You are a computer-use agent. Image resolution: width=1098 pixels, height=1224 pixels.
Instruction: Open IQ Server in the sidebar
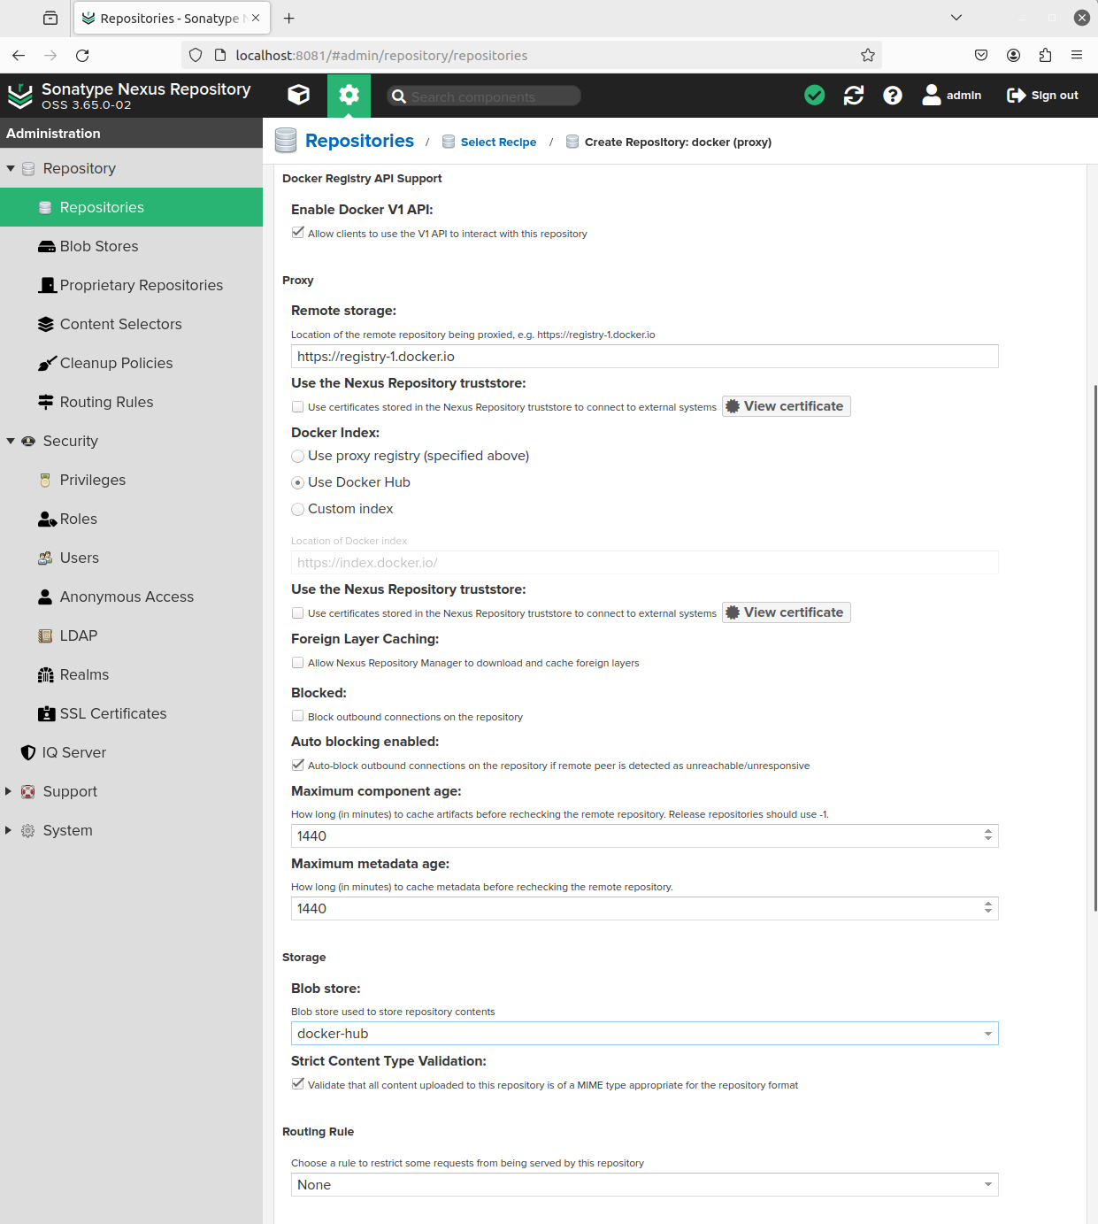131,752
